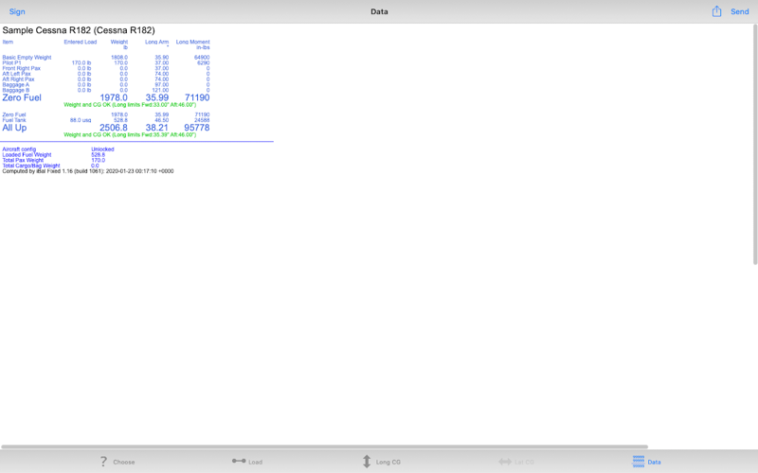Click the 'Total Cargo/Bag Weight' label

pyautogui.click(x=31, y=166)
